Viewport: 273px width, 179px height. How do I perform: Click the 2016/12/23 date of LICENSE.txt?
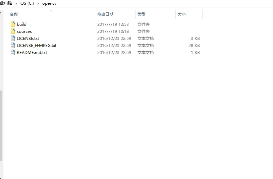point(114,39)
